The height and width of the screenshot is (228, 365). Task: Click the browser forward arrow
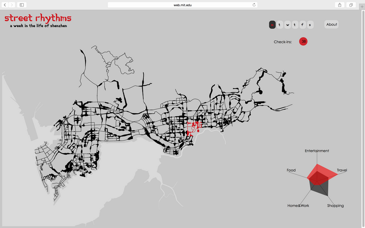12,5
